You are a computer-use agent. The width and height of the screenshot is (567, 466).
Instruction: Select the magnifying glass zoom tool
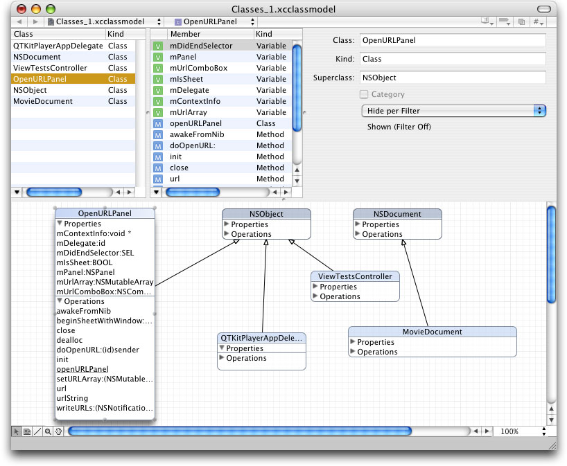[x=48, y=431]
